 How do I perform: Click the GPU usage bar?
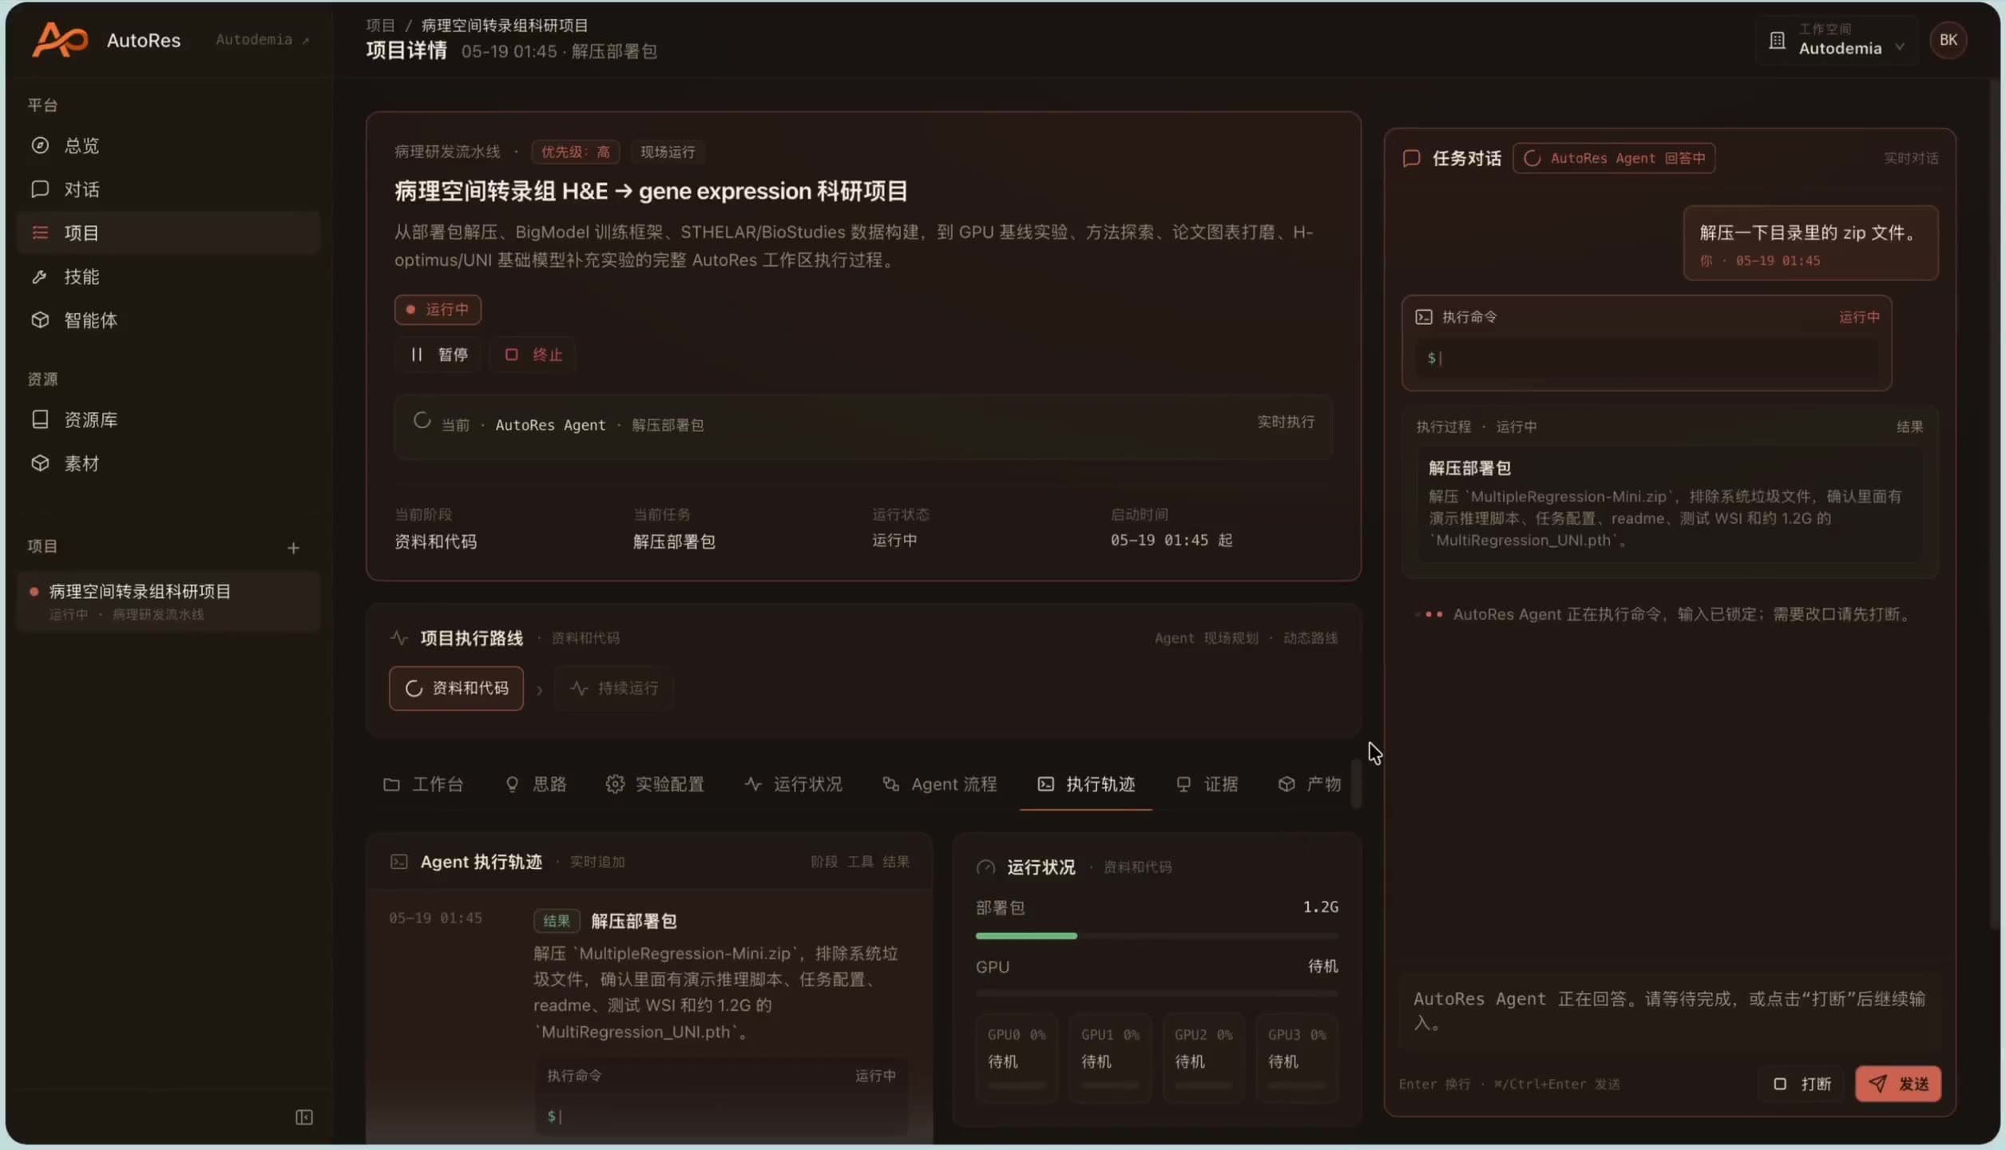click(x=1156, y=993)
